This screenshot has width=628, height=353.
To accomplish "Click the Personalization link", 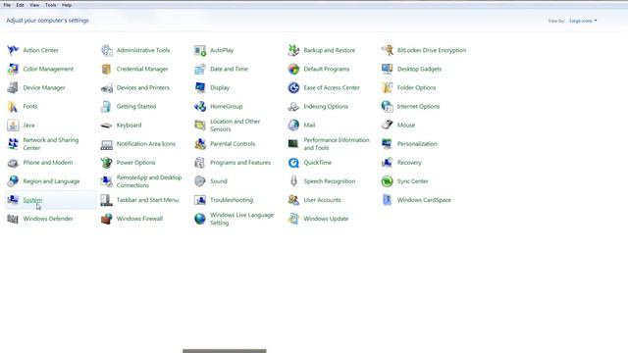I will pyautogui.click(x=417, y=144).
